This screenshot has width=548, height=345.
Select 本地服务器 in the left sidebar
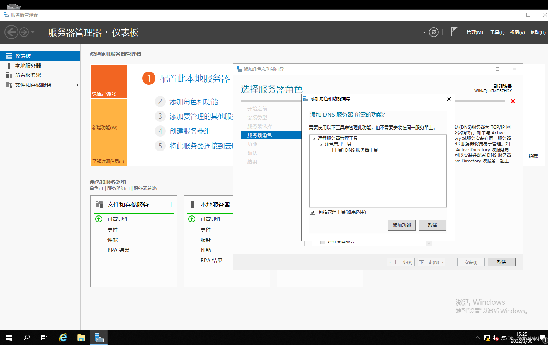tap(40, 66)
